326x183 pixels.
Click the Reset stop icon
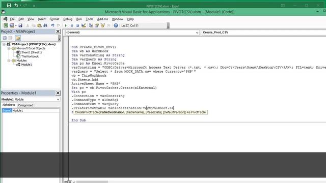(77, 25)
